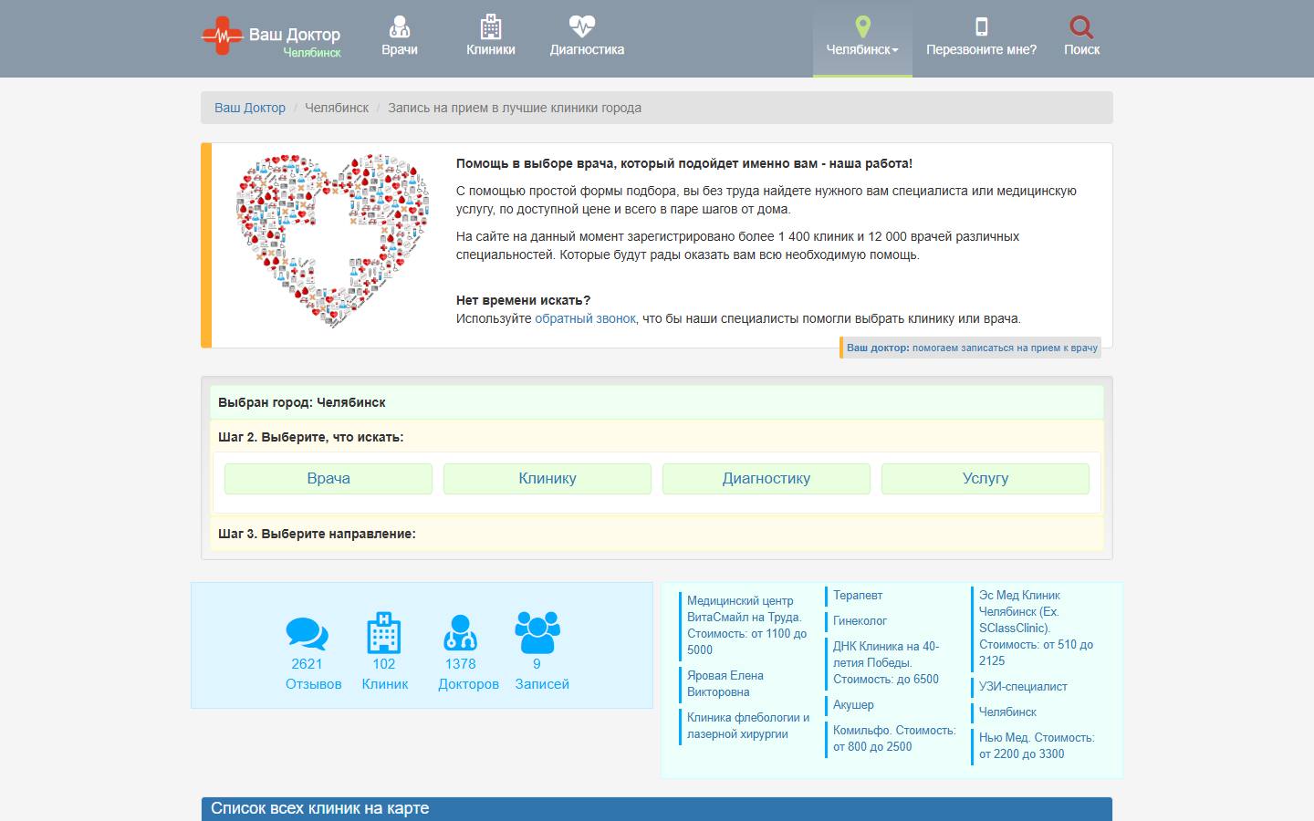The width and height of the screenshot is (1314, 821).
Task: Open the 1378 Докторов link
Action: (468, 674)
